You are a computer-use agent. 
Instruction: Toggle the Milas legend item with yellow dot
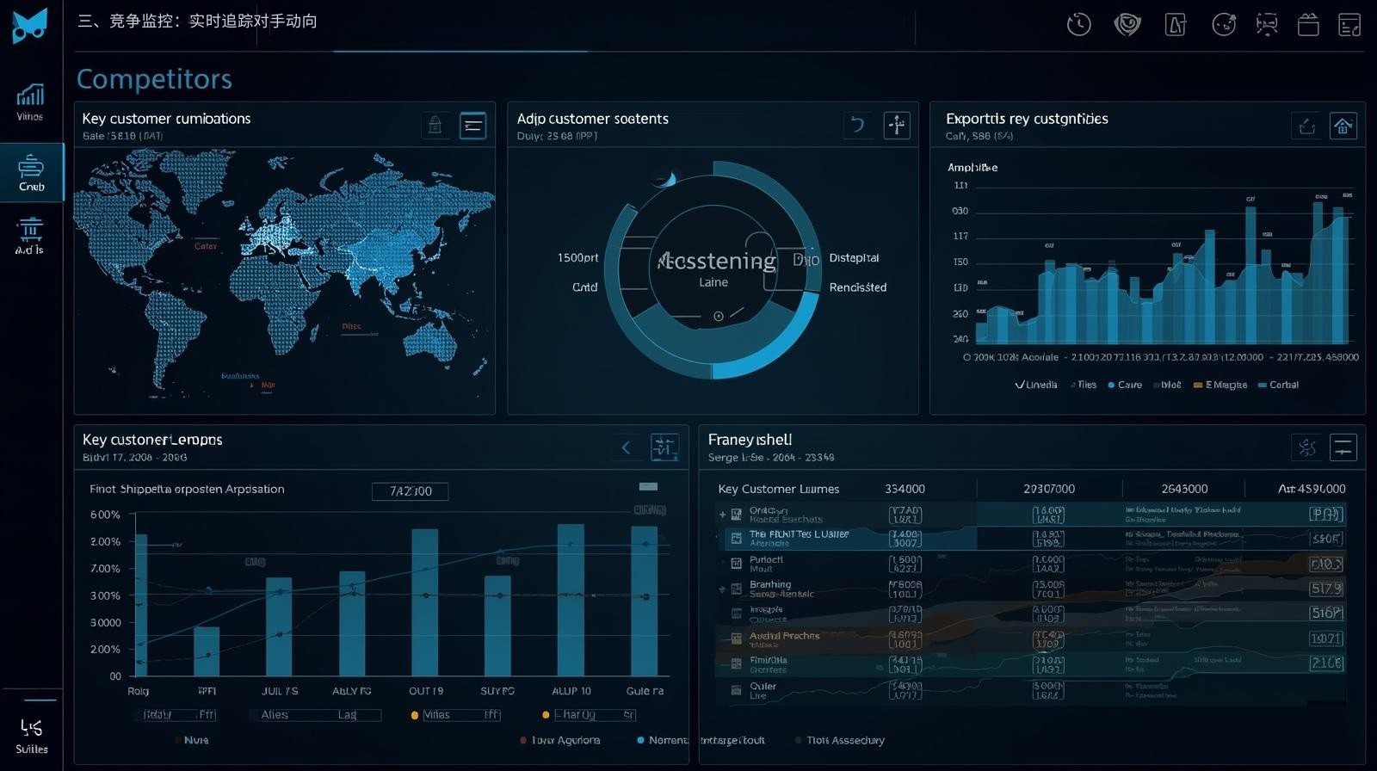click(455, 715)
